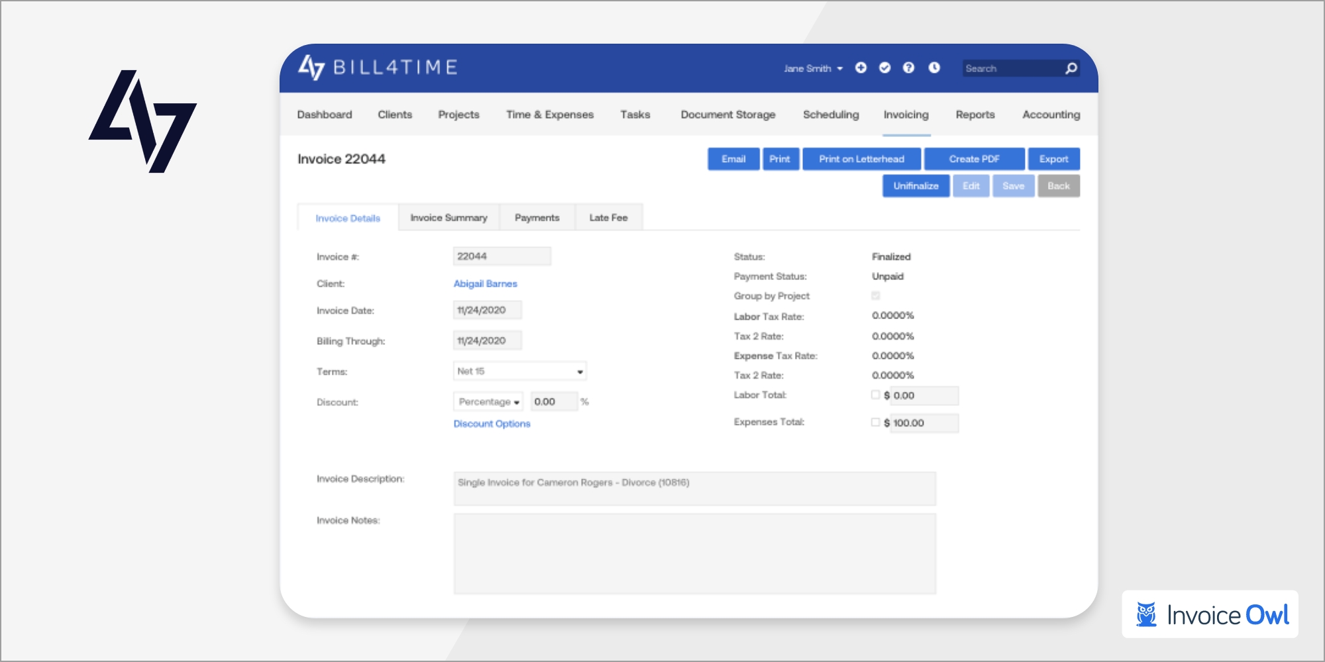The height and width of the screenshot is (662, 1325).
Task: Toggle the Group by Project checkbox
Action: point(875,296)
